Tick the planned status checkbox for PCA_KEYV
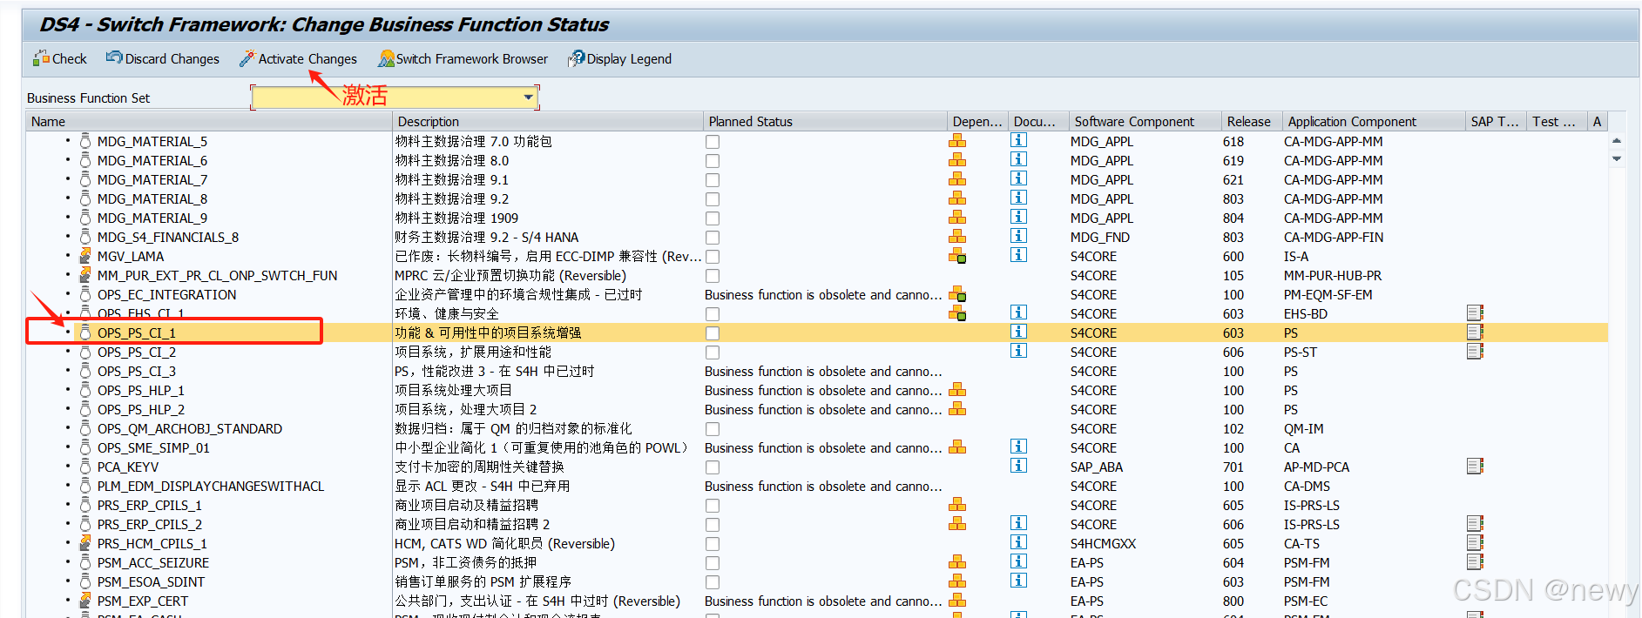This screenshot has width=1642, height=618. coord(713,467)
